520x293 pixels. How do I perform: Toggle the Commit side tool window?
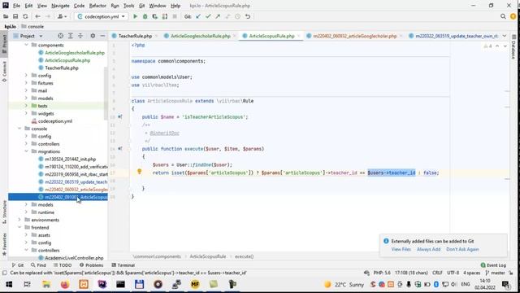click(x=4, y=72)
